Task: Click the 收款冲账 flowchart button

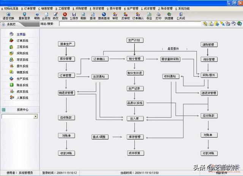Action: point(66,153)
